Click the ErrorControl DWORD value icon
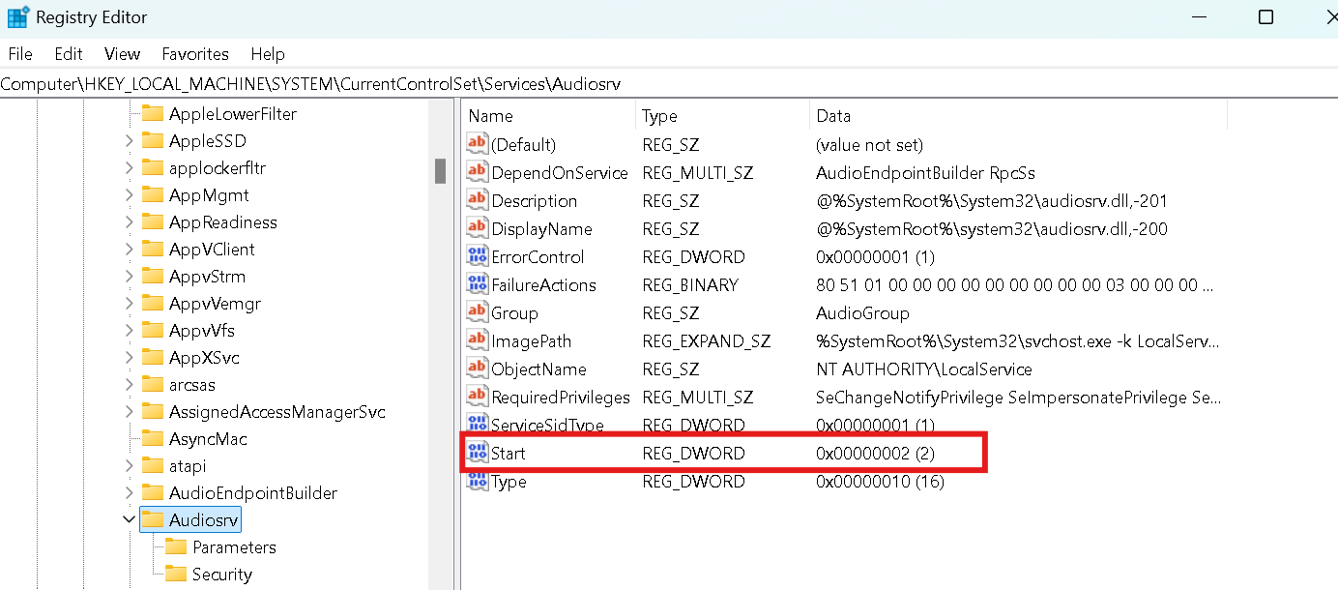This screenshot has height=590, width=1338. coord(478,256)
